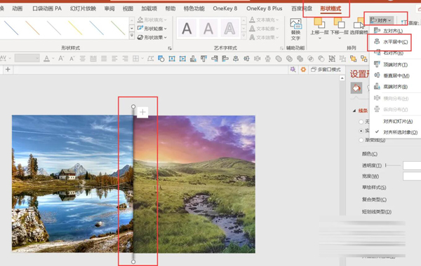Click the decrease font size icon
421x266 pixels.
pos(72,58)
